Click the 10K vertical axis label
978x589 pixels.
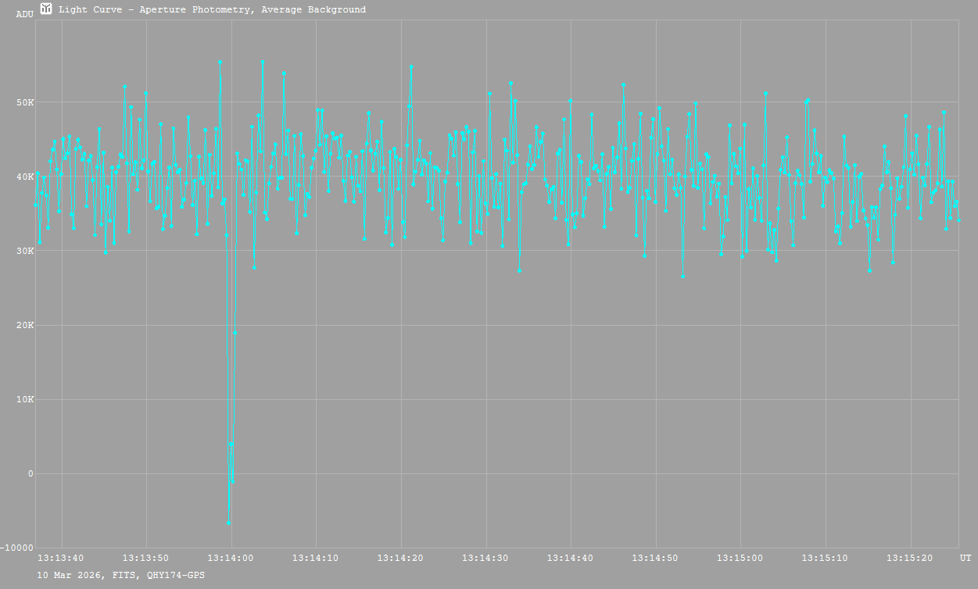25,399
